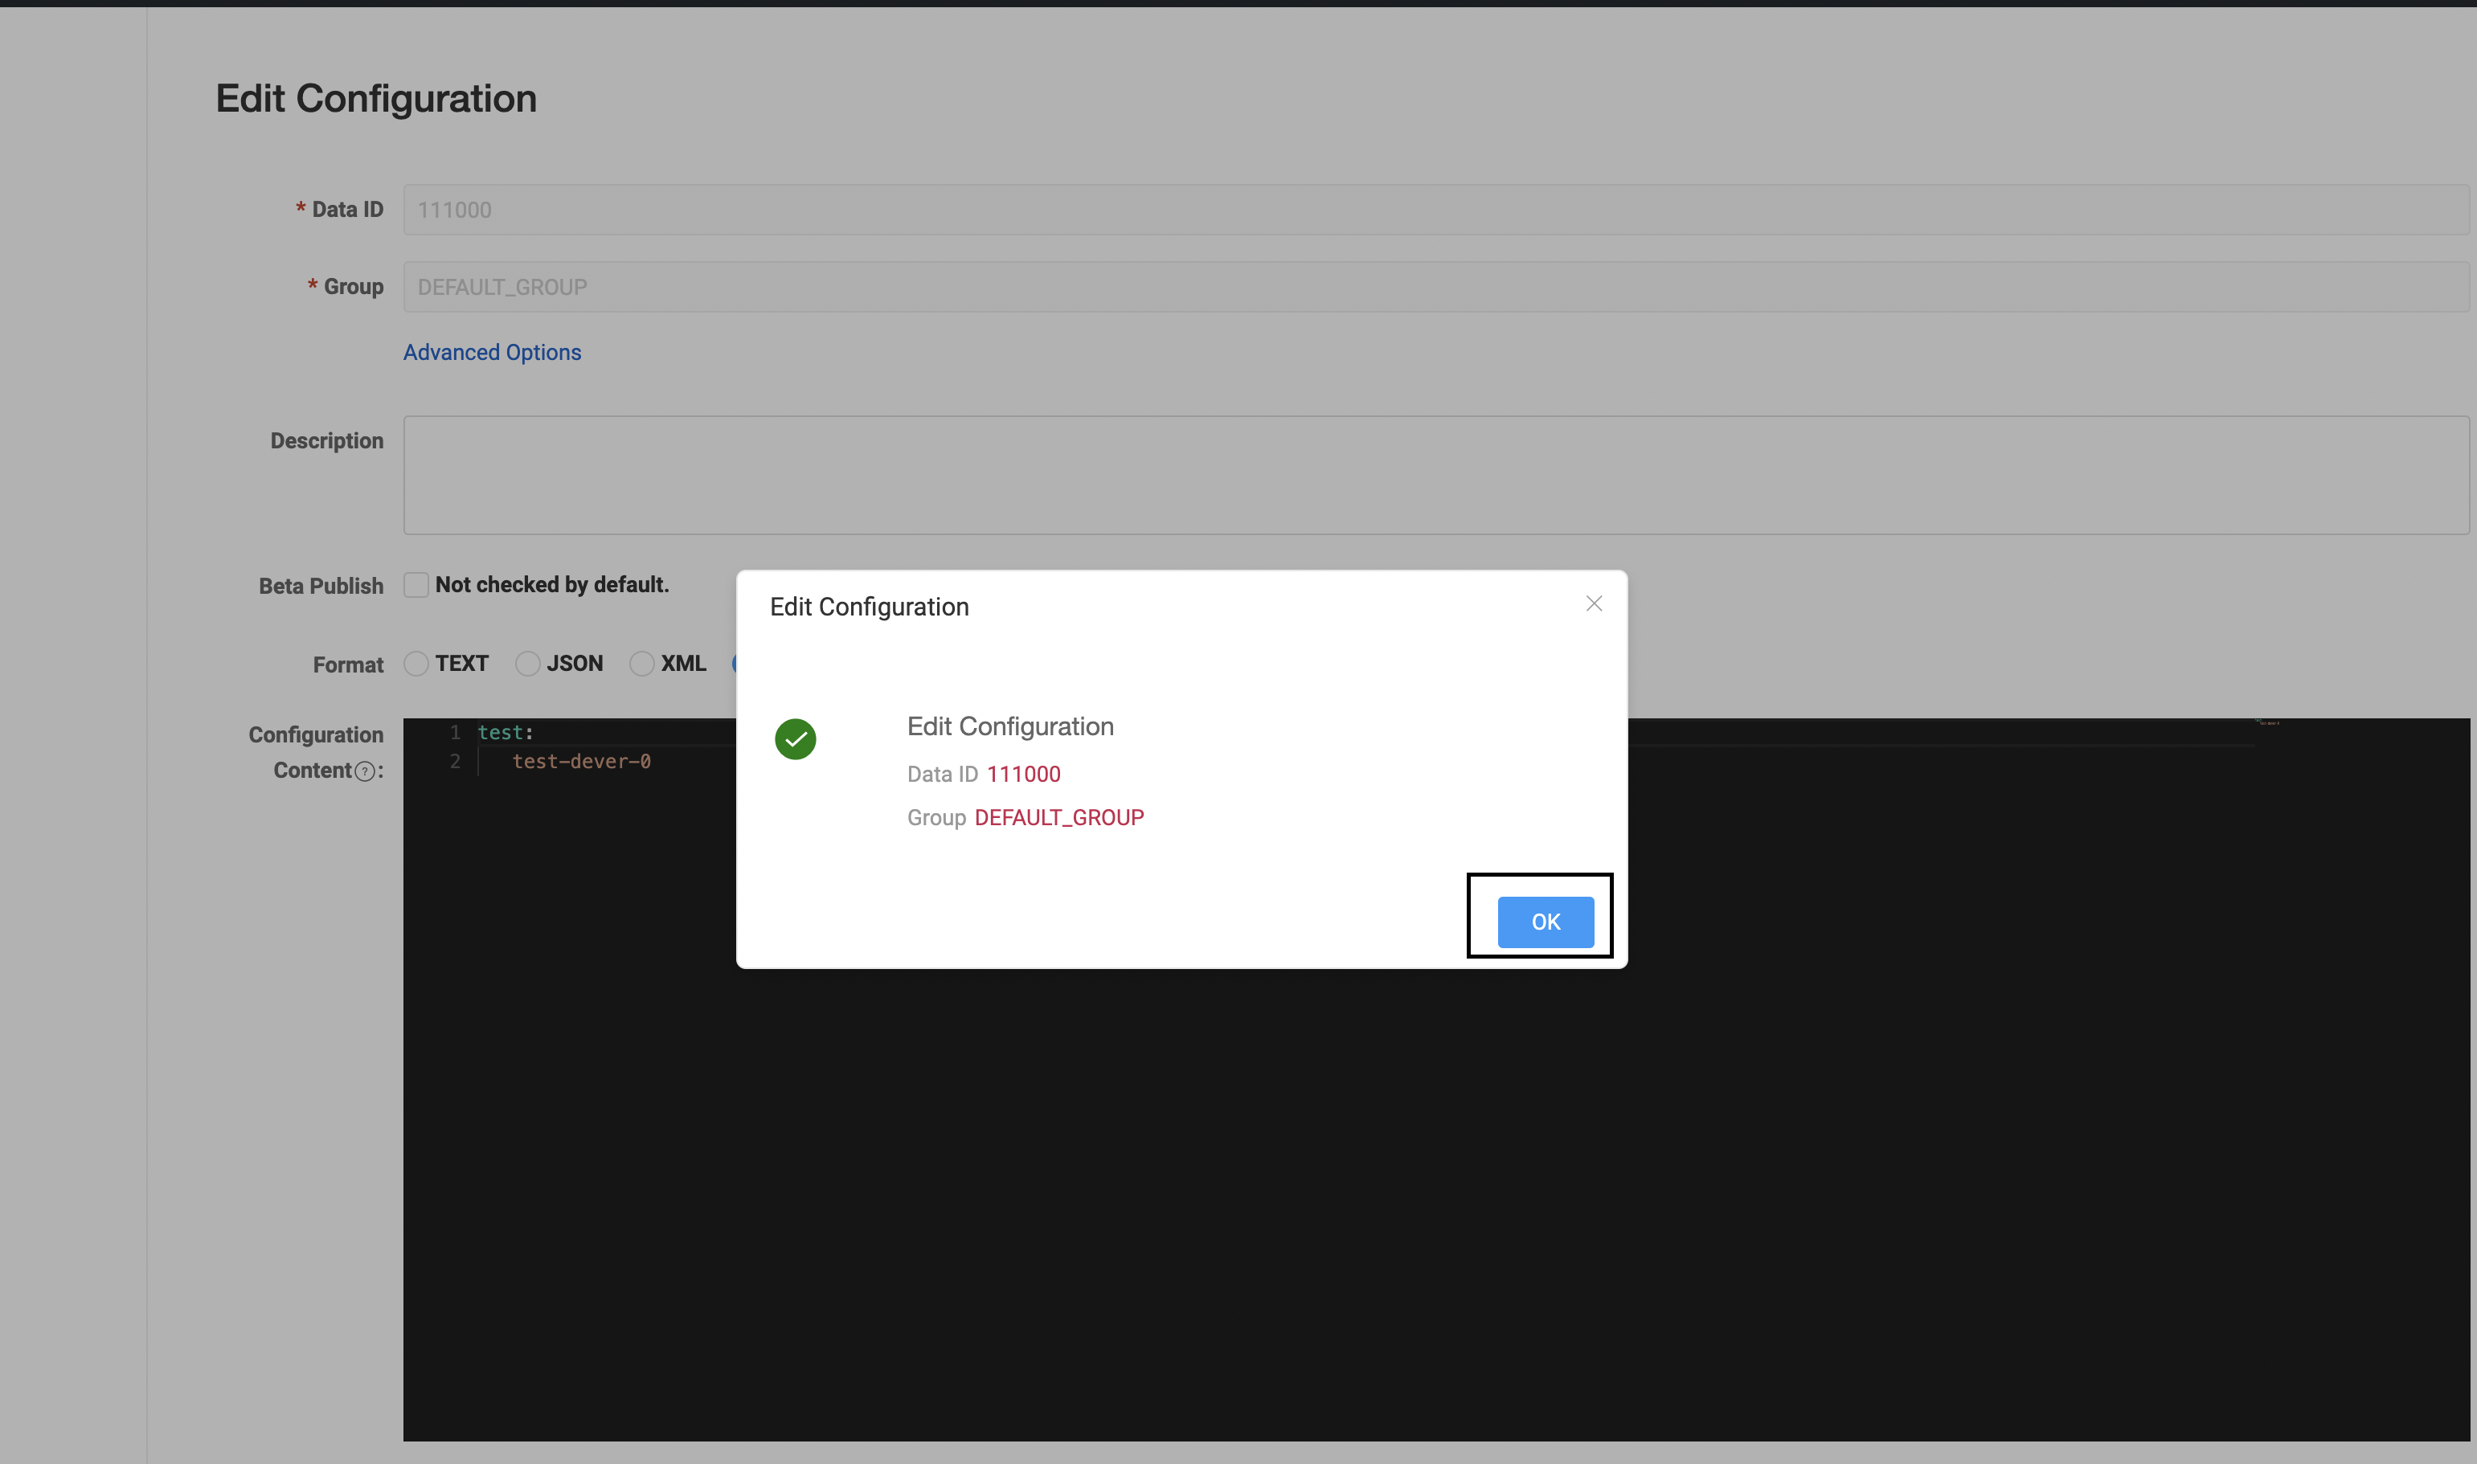The width and height of the screenshot is (2477, 1464).
Task: Click line 2 containing test-dever-0 in editor
Action: tap(581, 761)
